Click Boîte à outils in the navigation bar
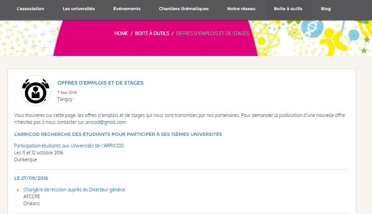This screenshot has height=214, width=372. (x=288, y=9)
